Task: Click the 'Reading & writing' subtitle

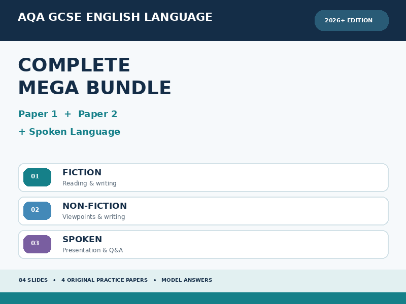Action: tap(90, 183)
